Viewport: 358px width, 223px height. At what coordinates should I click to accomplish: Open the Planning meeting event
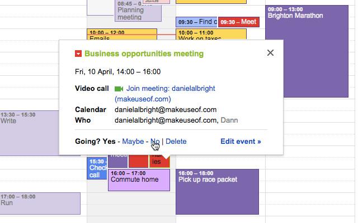click(x=138, y=12)
